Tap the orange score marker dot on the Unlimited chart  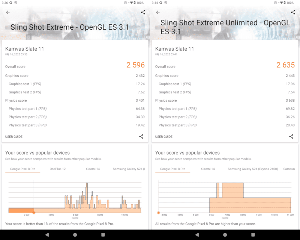(x=159, y=213)
